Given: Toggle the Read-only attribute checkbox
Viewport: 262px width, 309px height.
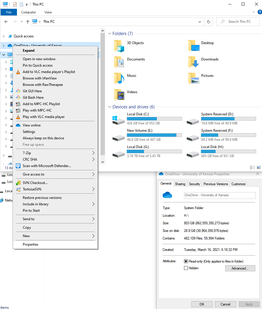Looking at the screenshot, I should [x=186, y=261].
